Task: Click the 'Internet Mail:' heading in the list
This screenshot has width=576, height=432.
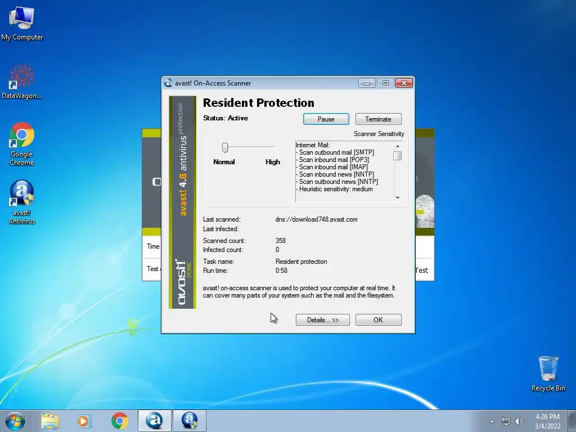Action: point(313,145)
